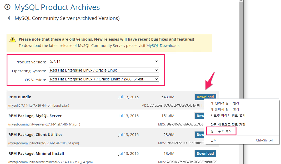The height and width of the screenshot is (164, 281).
Task: Choose '시크릿 창에서 링크 열기' option
Action: click(228, 116)
